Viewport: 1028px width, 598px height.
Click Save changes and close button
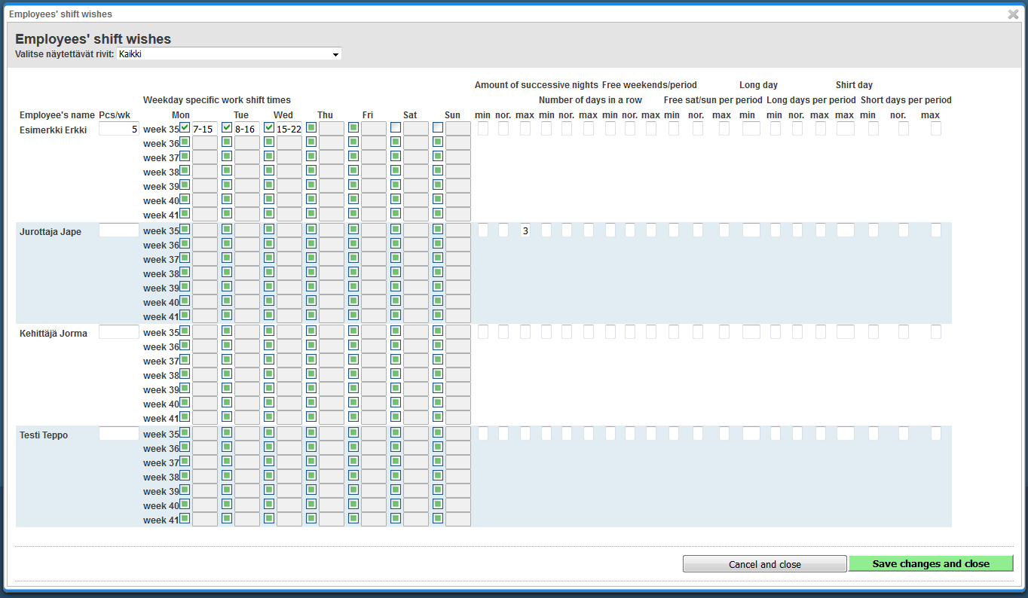click(931, 564)
